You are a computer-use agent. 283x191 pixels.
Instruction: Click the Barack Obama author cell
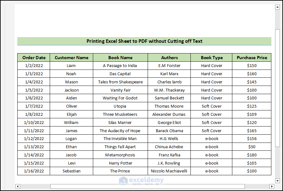[169, 131]
